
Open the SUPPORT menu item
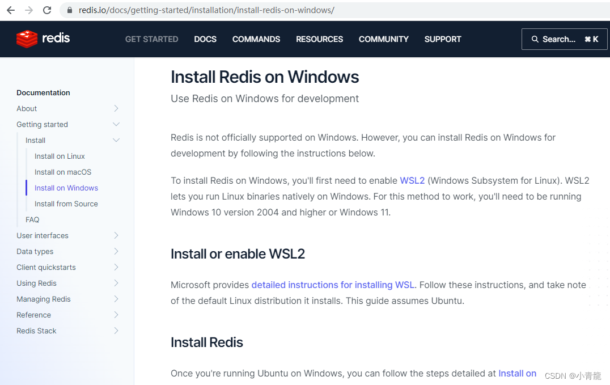(443, 39)
